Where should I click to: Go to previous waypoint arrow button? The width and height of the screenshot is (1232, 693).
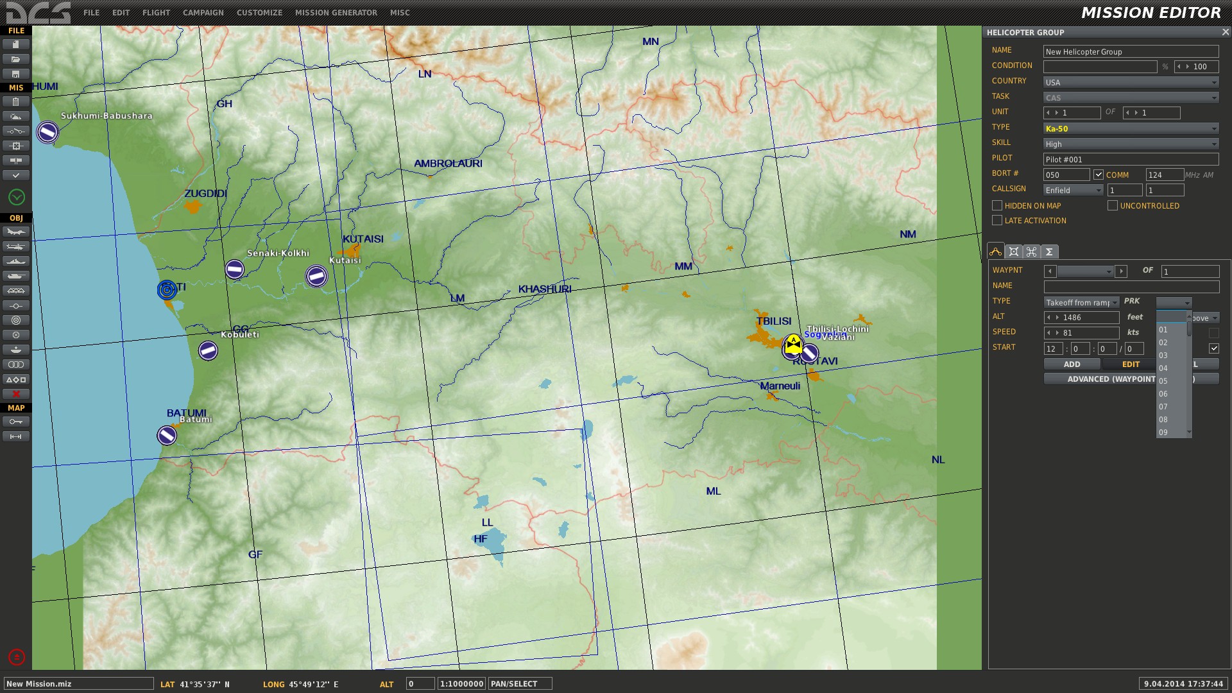click(x=1050, y=271)
